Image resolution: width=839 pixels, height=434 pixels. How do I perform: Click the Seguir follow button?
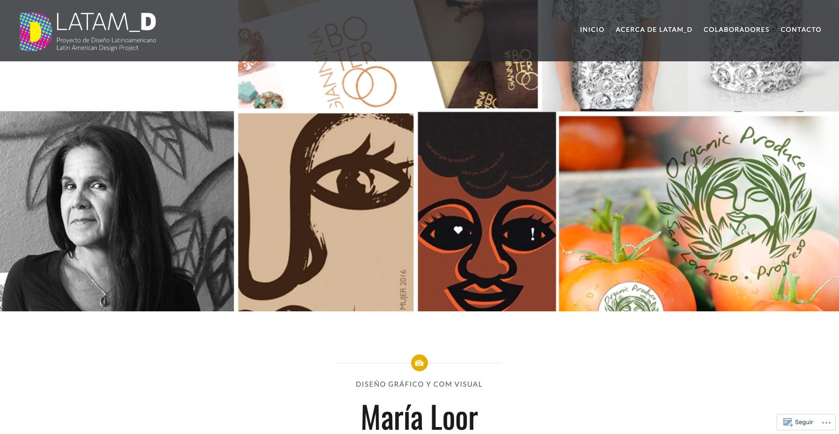click(798, 422)
